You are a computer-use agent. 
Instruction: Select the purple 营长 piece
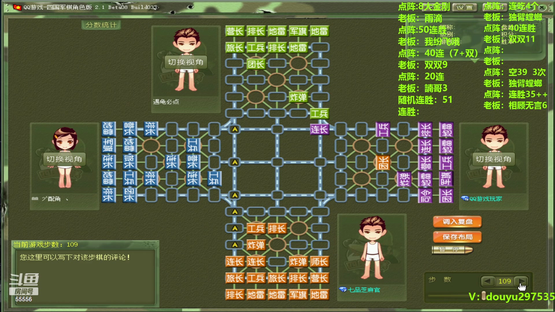coord(425,162)
